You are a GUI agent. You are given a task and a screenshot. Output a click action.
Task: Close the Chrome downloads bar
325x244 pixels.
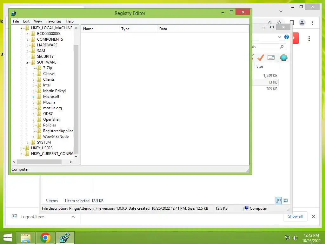pyautogui.click(x=313, y=216)
